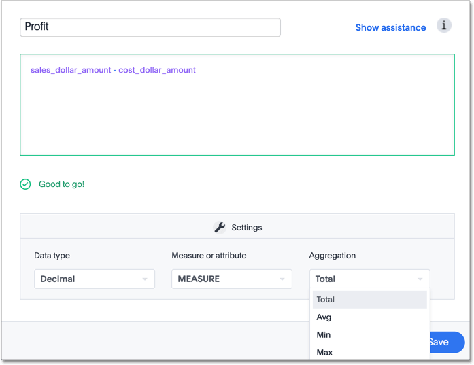
Task: Click the Settings wrench icon
Action: point(220,228)
